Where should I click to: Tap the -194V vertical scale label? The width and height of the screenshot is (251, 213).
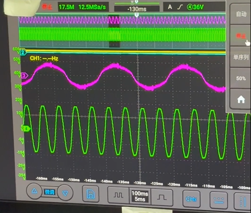click(21, 153)
